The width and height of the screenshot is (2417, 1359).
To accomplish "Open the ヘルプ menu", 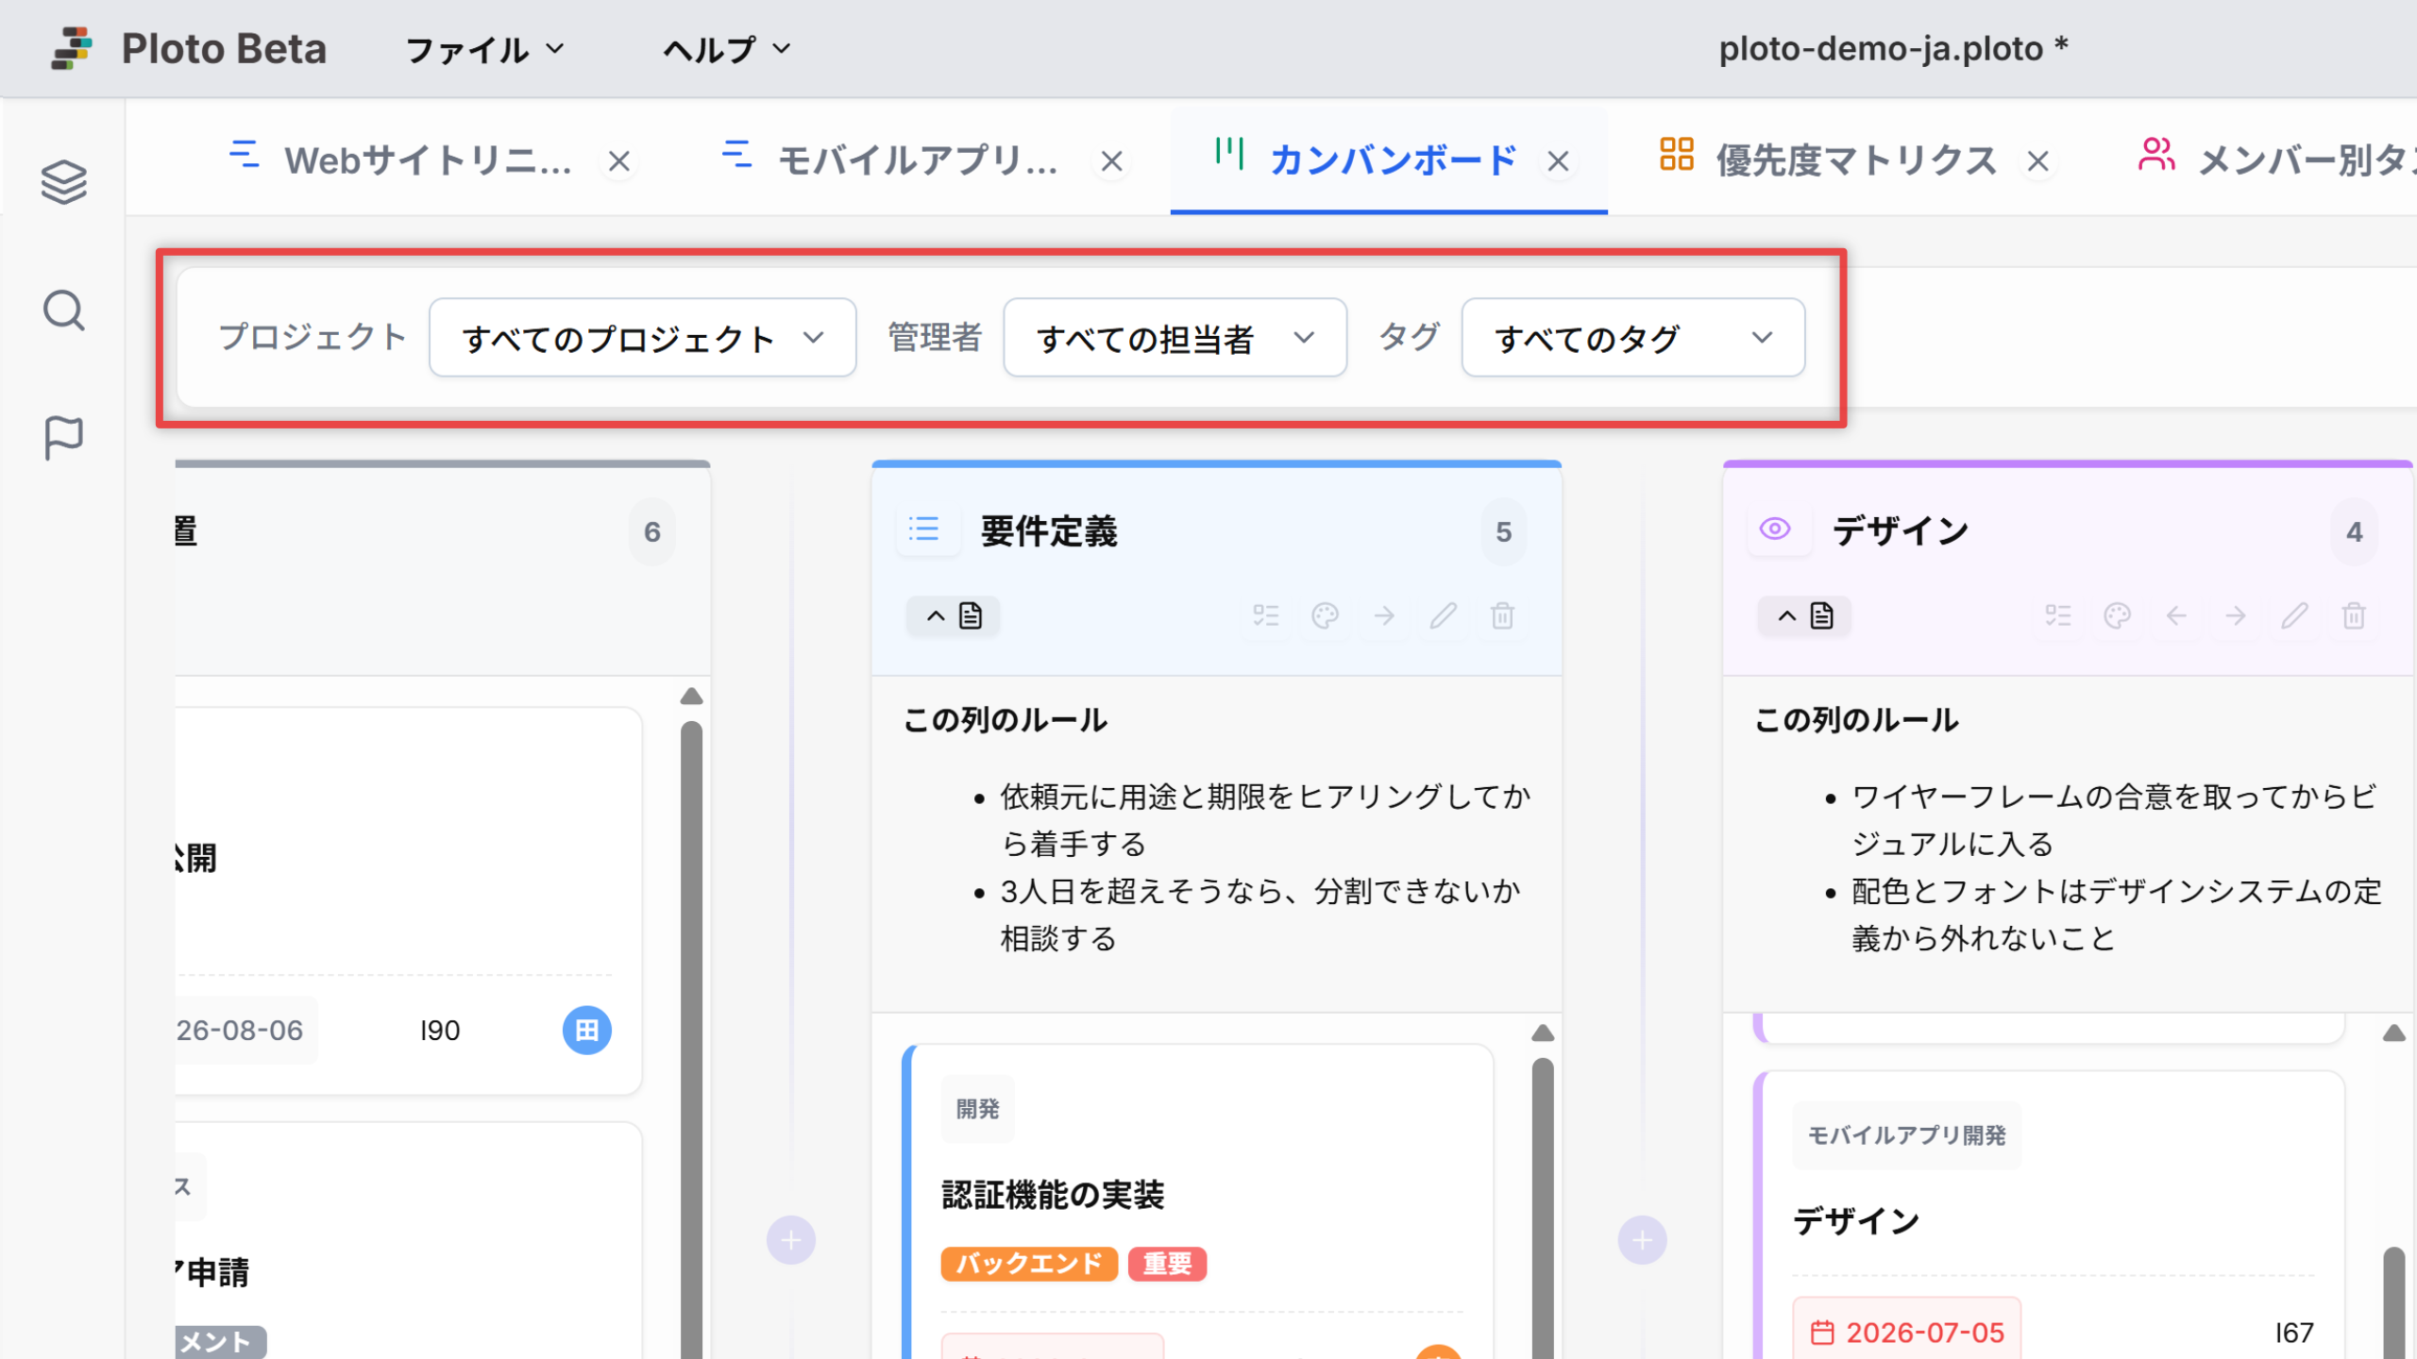I will point(727,49).
